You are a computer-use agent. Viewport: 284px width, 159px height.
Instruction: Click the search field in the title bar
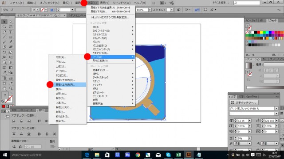(x=247, y=3)
